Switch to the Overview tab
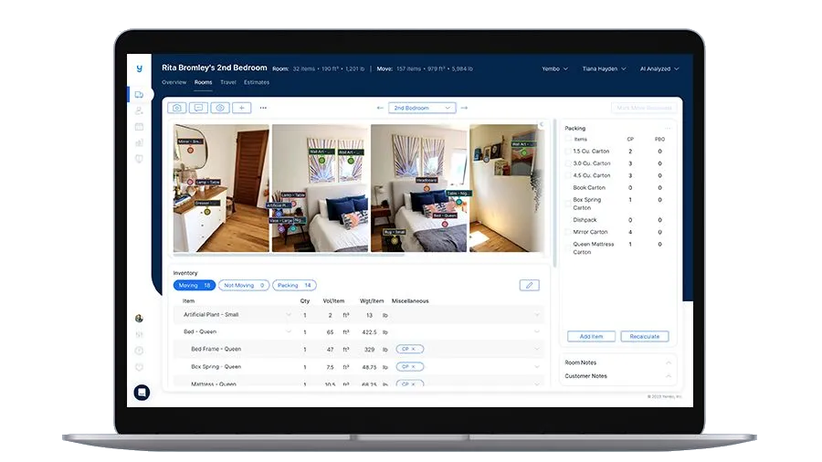Screen dimensions: 822x462 click(x=174, y=82)
